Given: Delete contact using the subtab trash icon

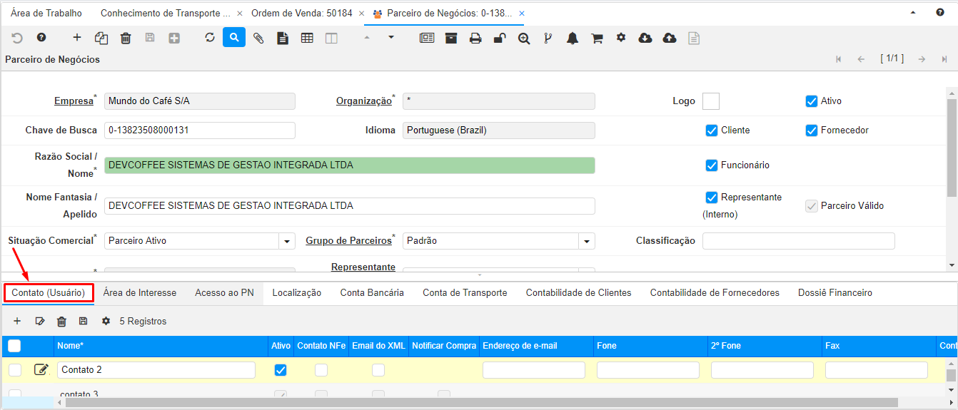Looking at the screenshot, I should [x=61, y=322].
